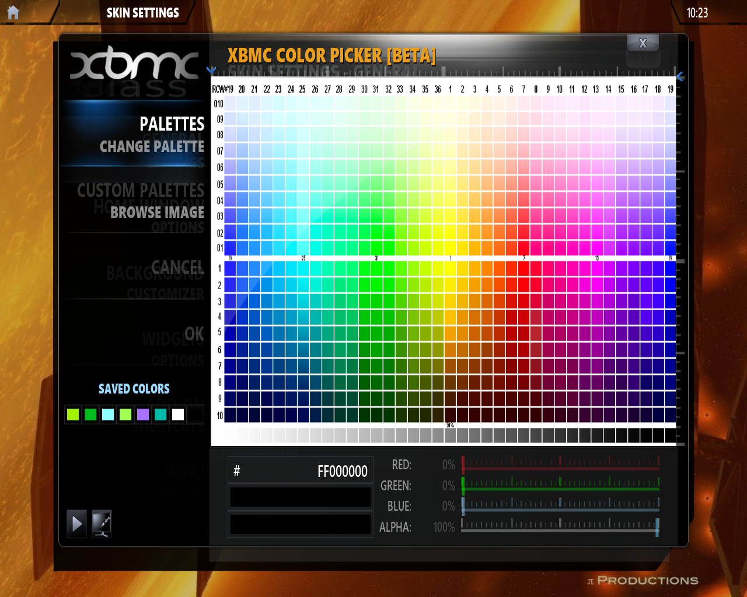Image resolution: width=747 pixels, height=597 pixels.
Task: Select the yellow-lime saved color swatch
Action: 73,415
